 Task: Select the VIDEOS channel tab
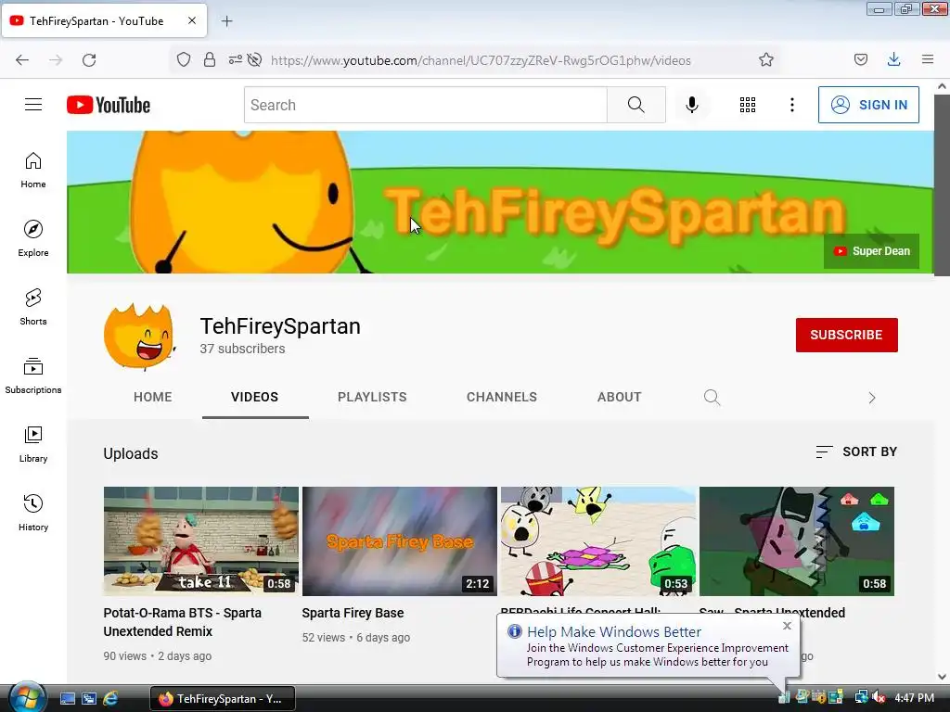coord(254,397)
